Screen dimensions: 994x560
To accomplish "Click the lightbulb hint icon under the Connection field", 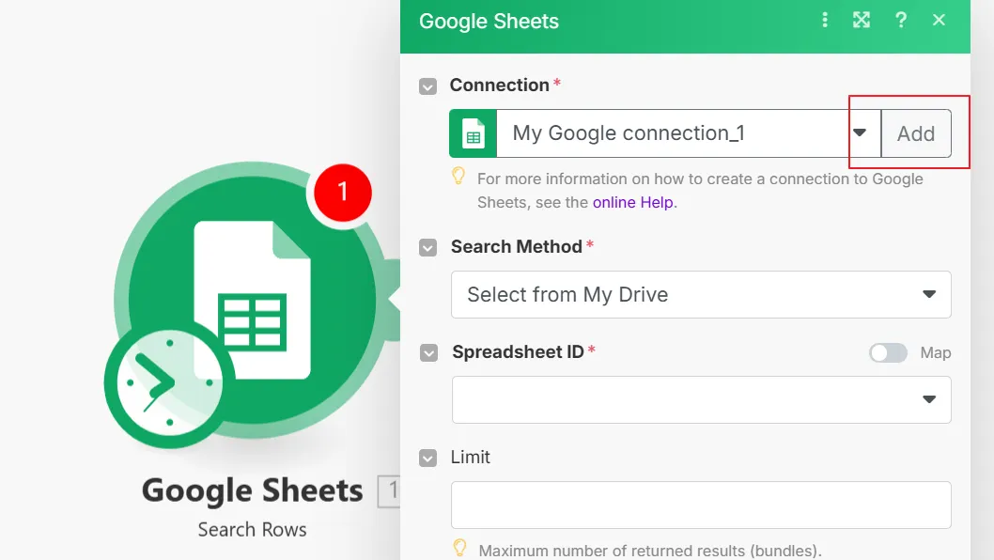I will click(x=458, y=176).
